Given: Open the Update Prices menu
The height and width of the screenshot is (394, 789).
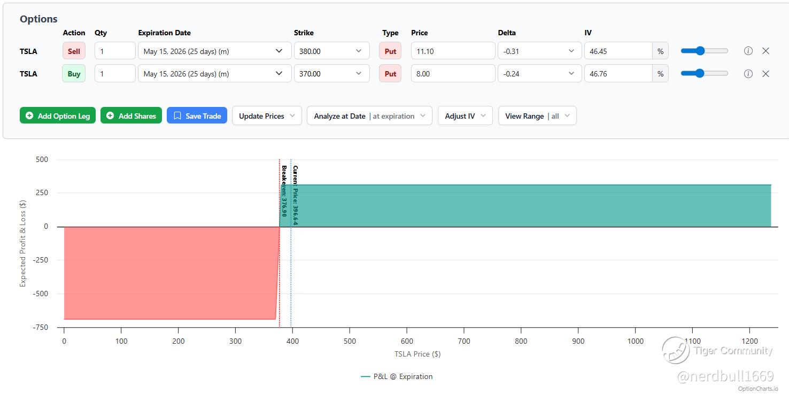Looking at the screenshot, I should pyautogui.click(x=267, y=115).
